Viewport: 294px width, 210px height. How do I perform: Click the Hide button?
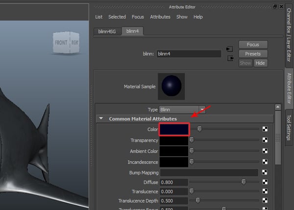pos(260,63)
